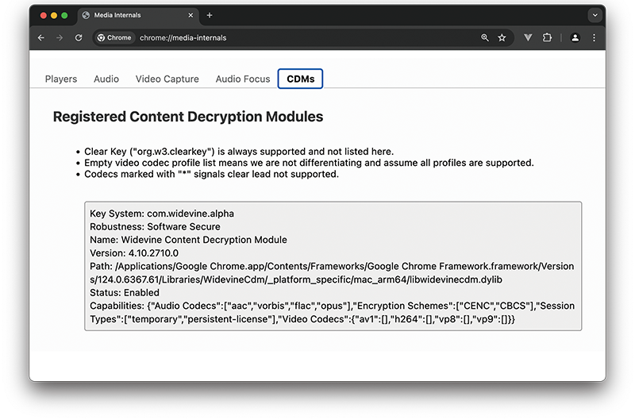Go to the Video Capture tab

(x=167, y=79)
